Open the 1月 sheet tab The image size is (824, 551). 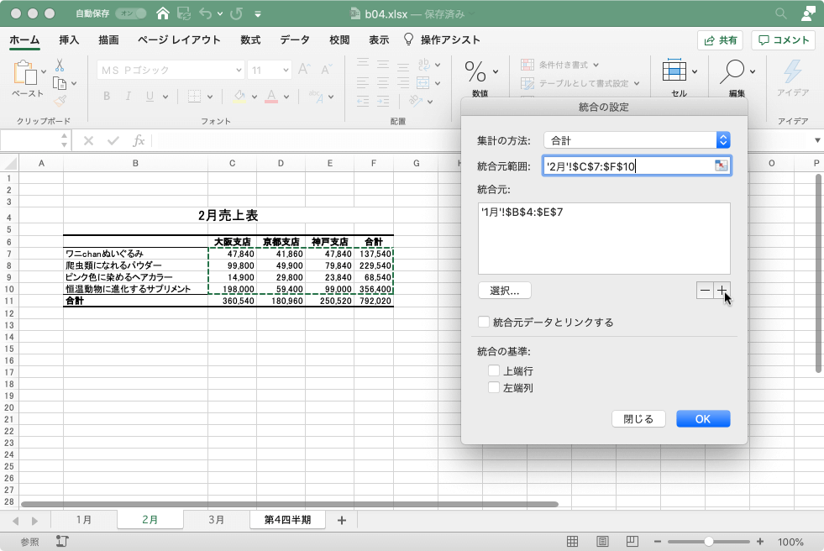tap(84, 520)
